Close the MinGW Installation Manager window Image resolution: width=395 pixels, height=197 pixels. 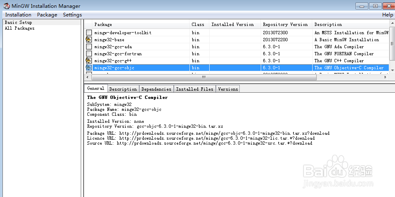(x=389, y=6)
